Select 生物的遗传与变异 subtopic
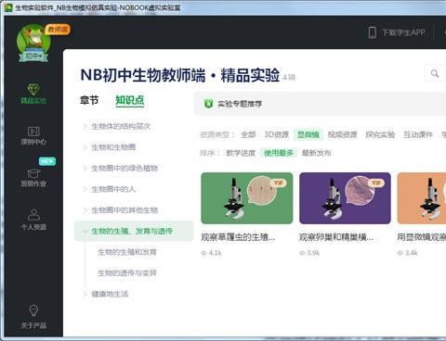Viewport: 446px width, 341px height. [127, 273]
